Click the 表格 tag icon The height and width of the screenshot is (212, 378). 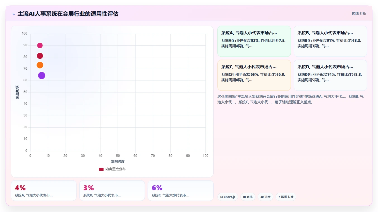click(244, 197)
